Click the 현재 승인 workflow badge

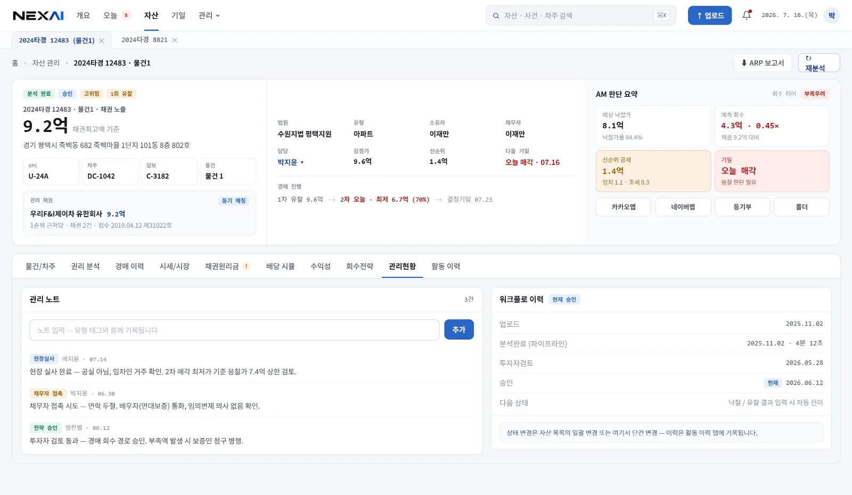[564, 300]
